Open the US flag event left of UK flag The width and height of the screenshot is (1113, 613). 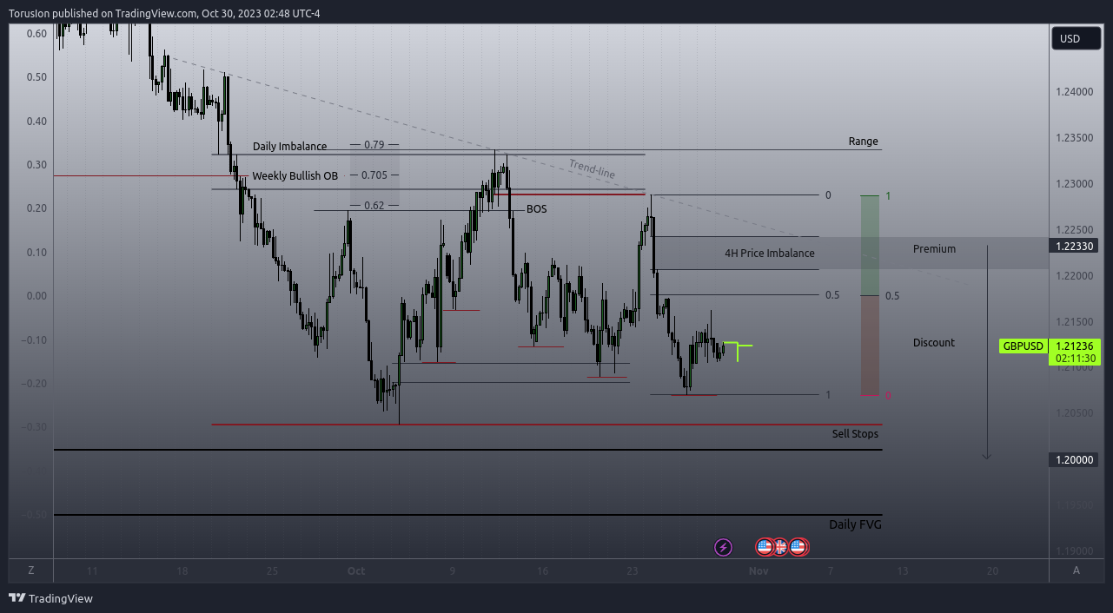(765, 547)
